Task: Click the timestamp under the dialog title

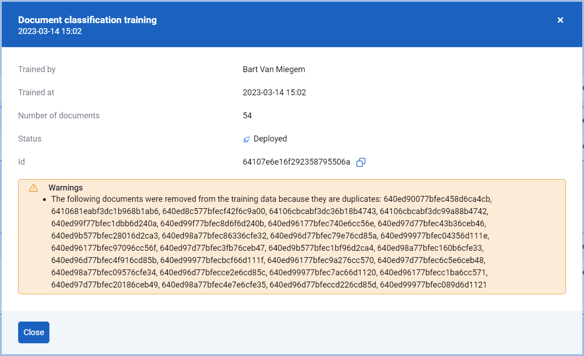Action: [x=50, y=31]
